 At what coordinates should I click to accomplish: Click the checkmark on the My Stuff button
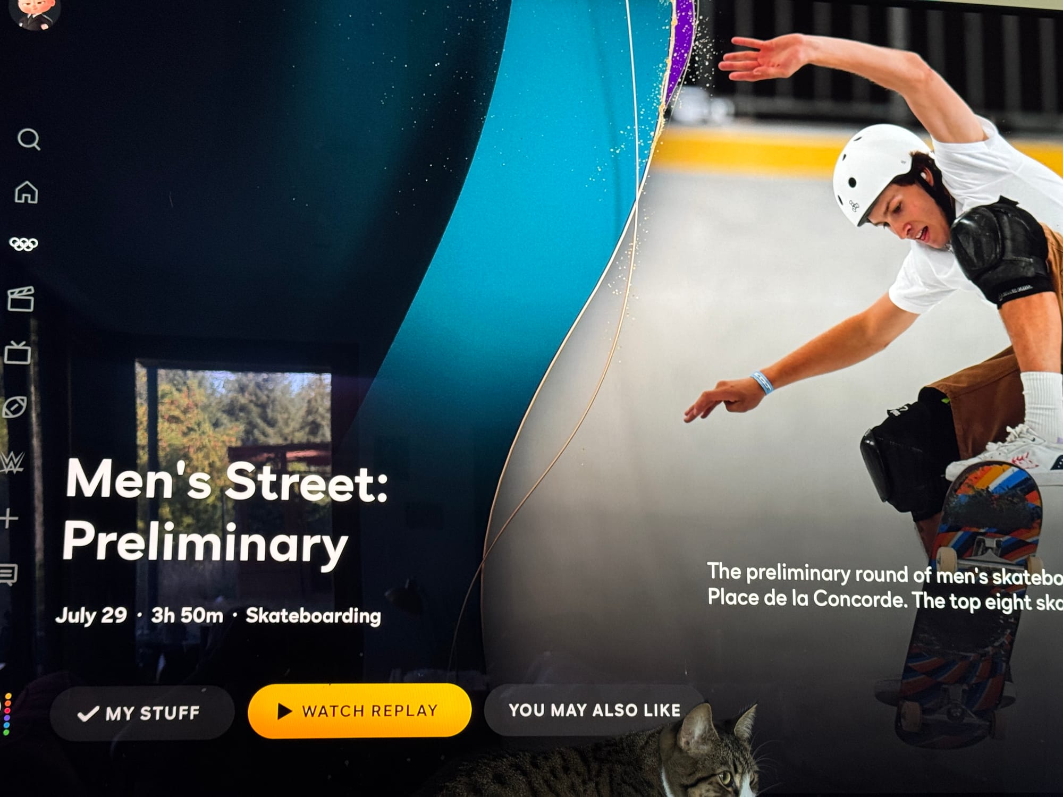coord(88,714)
